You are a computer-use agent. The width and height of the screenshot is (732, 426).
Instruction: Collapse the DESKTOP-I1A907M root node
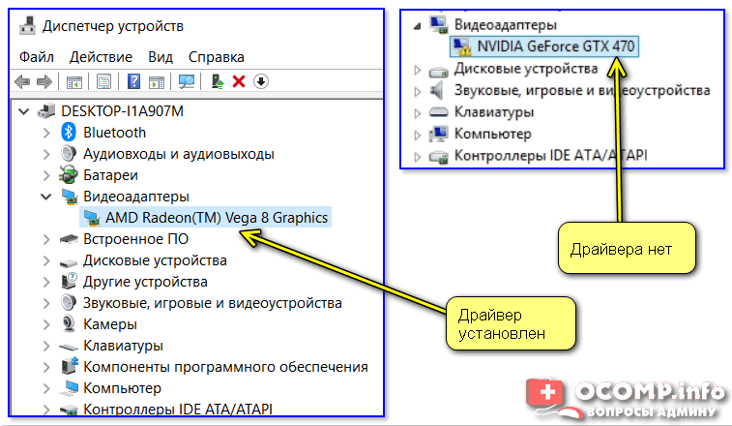pos(24,111)
